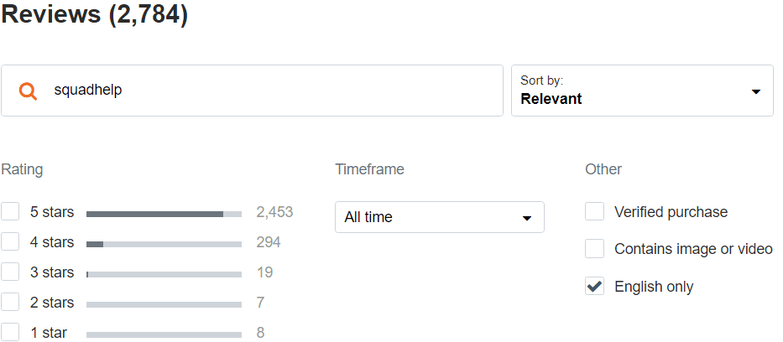Enable the Verified purchase filter
The width and height of the screenshot is (783, 342).
pos(594,211)
